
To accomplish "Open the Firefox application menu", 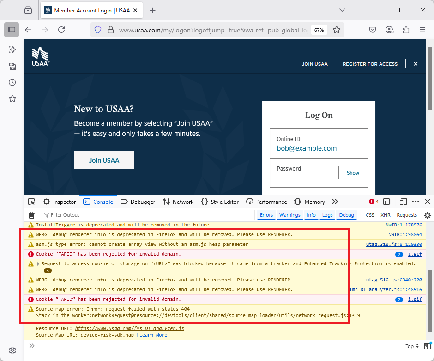I will point(422,30).
